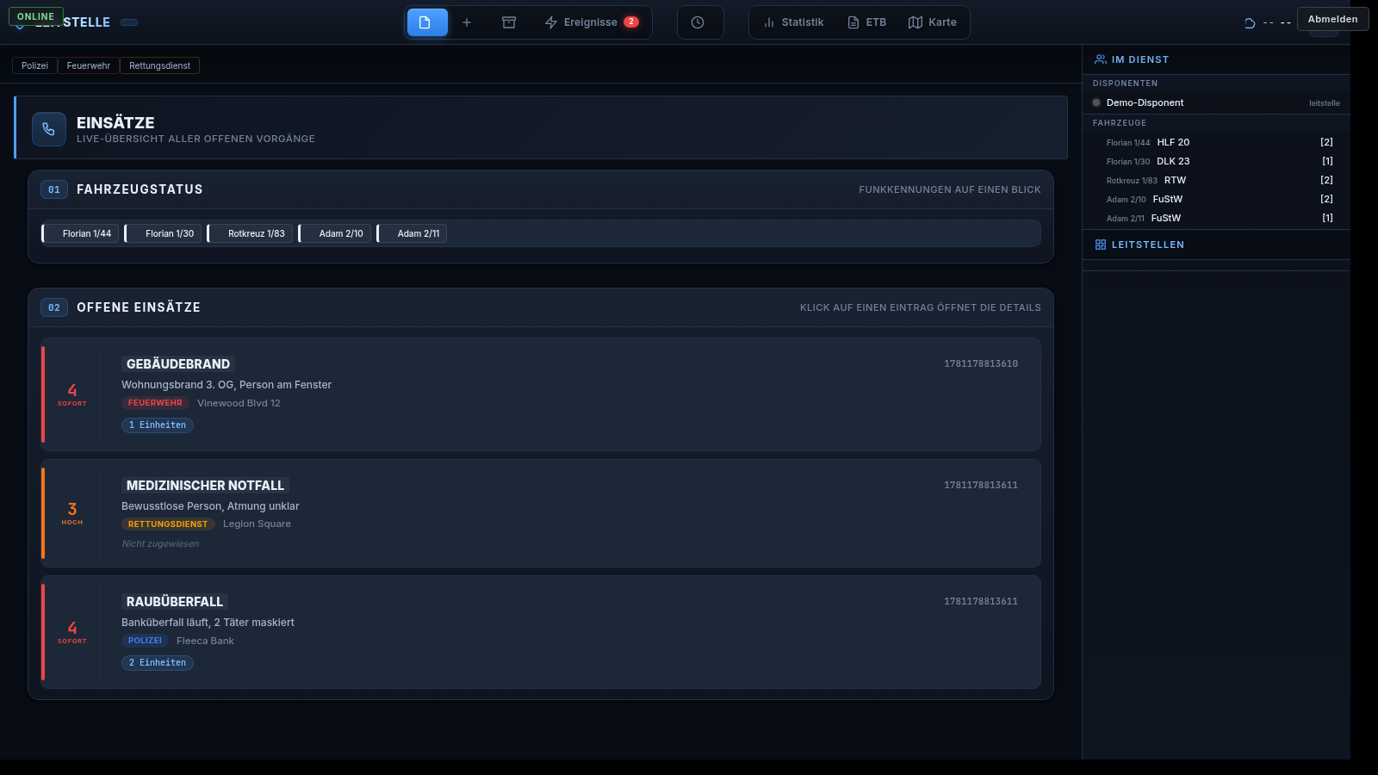Filter by Polizei
The image size is (1378, 775).
click(x=34, y=65)
